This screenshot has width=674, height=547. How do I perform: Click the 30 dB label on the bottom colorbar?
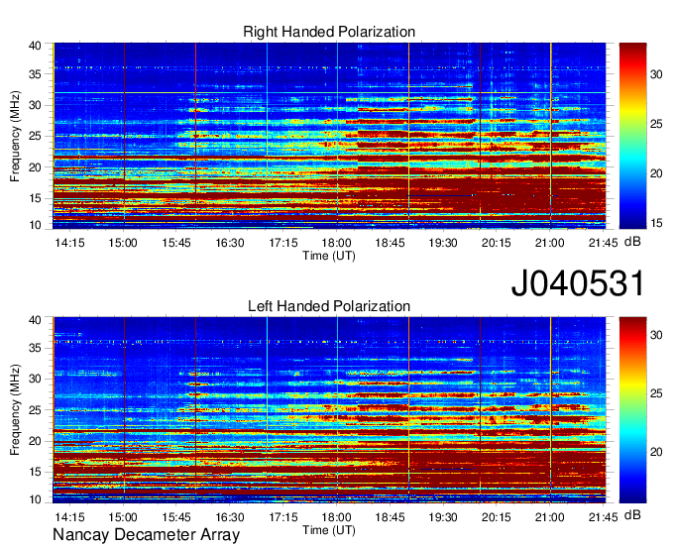656,335
